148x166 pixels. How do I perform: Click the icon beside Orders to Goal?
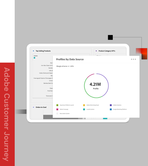(x=33, y=107)
